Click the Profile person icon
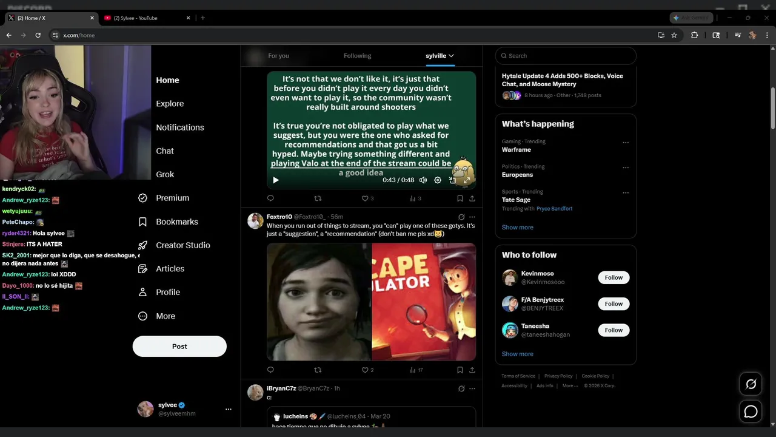Image resolution: width=776 pixels, height=437 pixels. pyautogui.click(x=143, y=292)
